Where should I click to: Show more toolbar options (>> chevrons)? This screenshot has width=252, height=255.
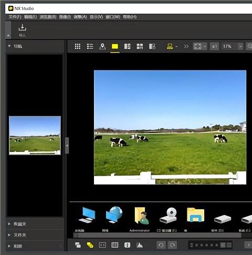[186, 47]
